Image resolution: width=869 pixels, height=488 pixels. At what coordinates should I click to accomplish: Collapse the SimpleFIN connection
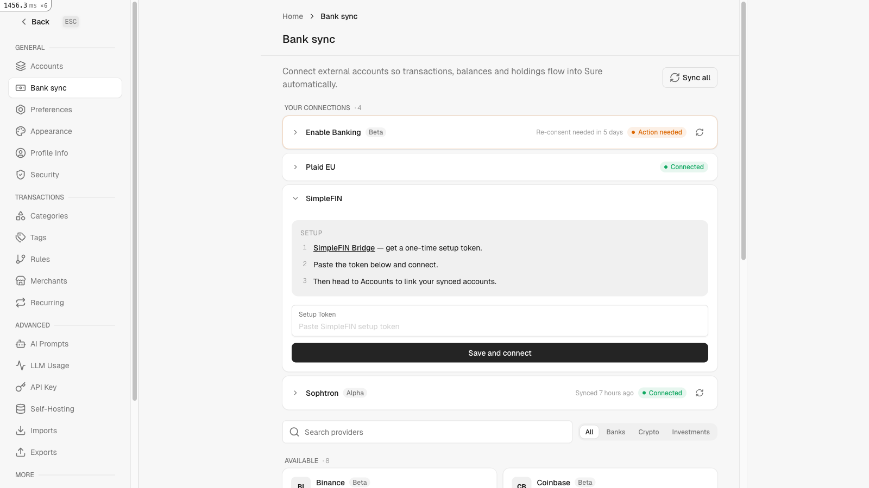coord(295,198)
